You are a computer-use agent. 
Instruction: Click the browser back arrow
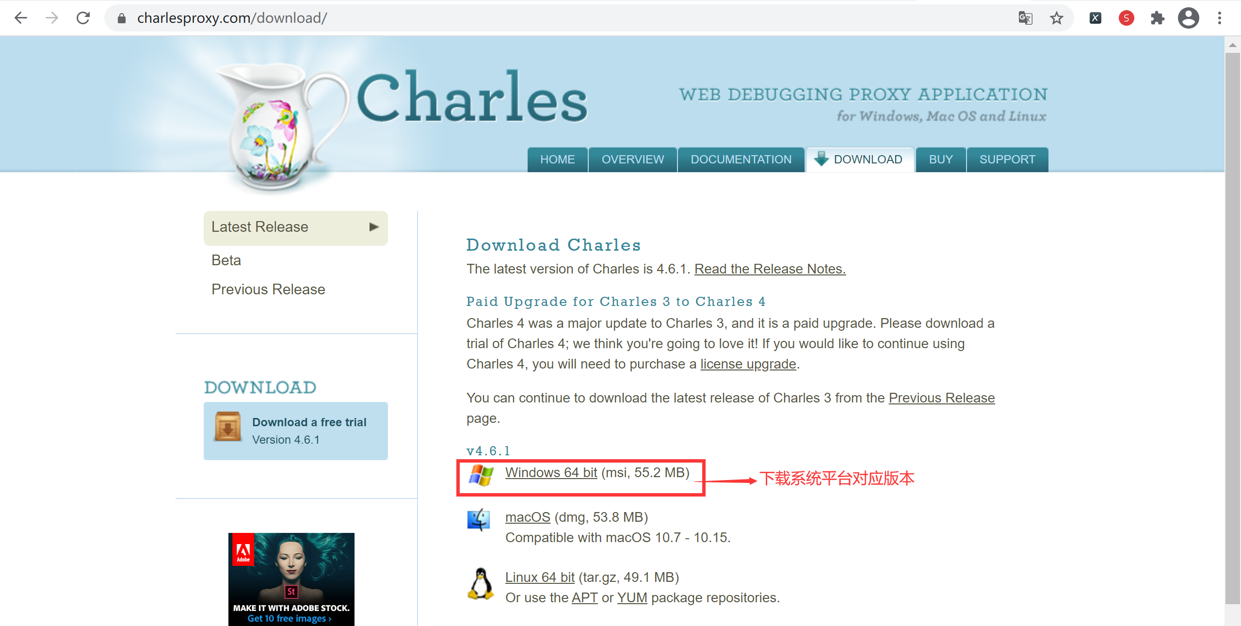click(21, 18)
